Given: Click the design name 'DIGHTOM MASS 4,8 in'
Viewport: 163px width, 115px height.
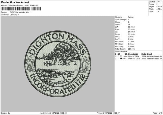Looking at the screenshot, I should tap(19, 12).
